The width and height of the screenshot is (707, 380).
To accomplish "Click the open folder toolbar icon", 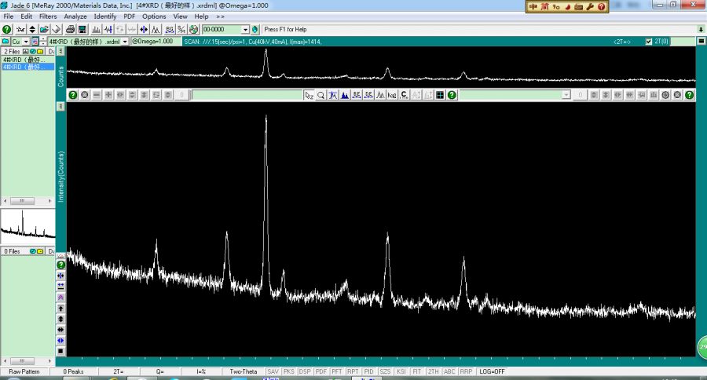I will (45, 29).
